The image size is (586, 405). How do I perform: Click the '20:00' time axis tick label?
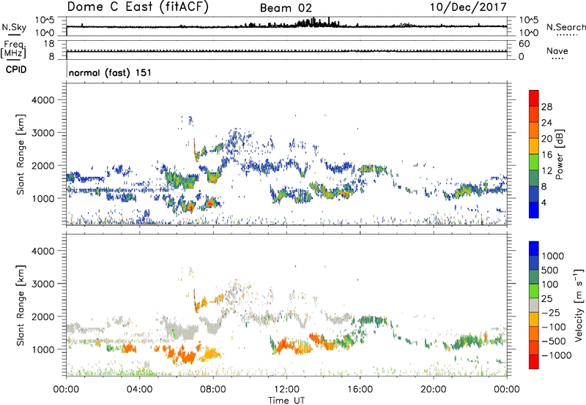pyautogui.click(x=434, y=390)
